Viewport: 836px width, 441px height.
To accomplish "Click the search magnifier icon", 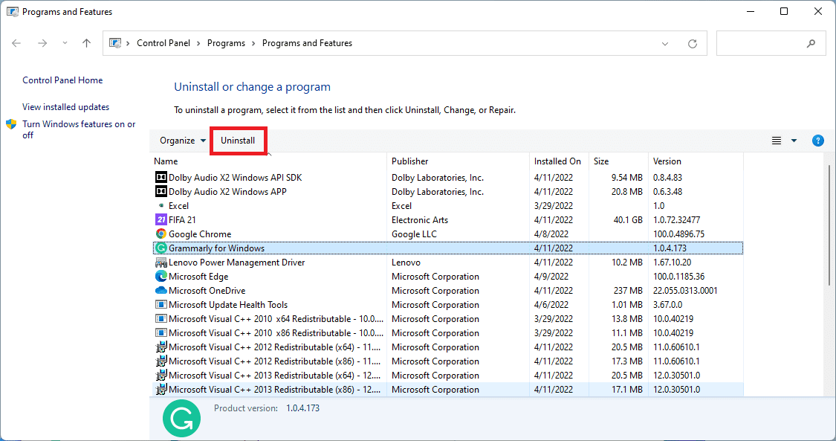I will tap(811, 44).
